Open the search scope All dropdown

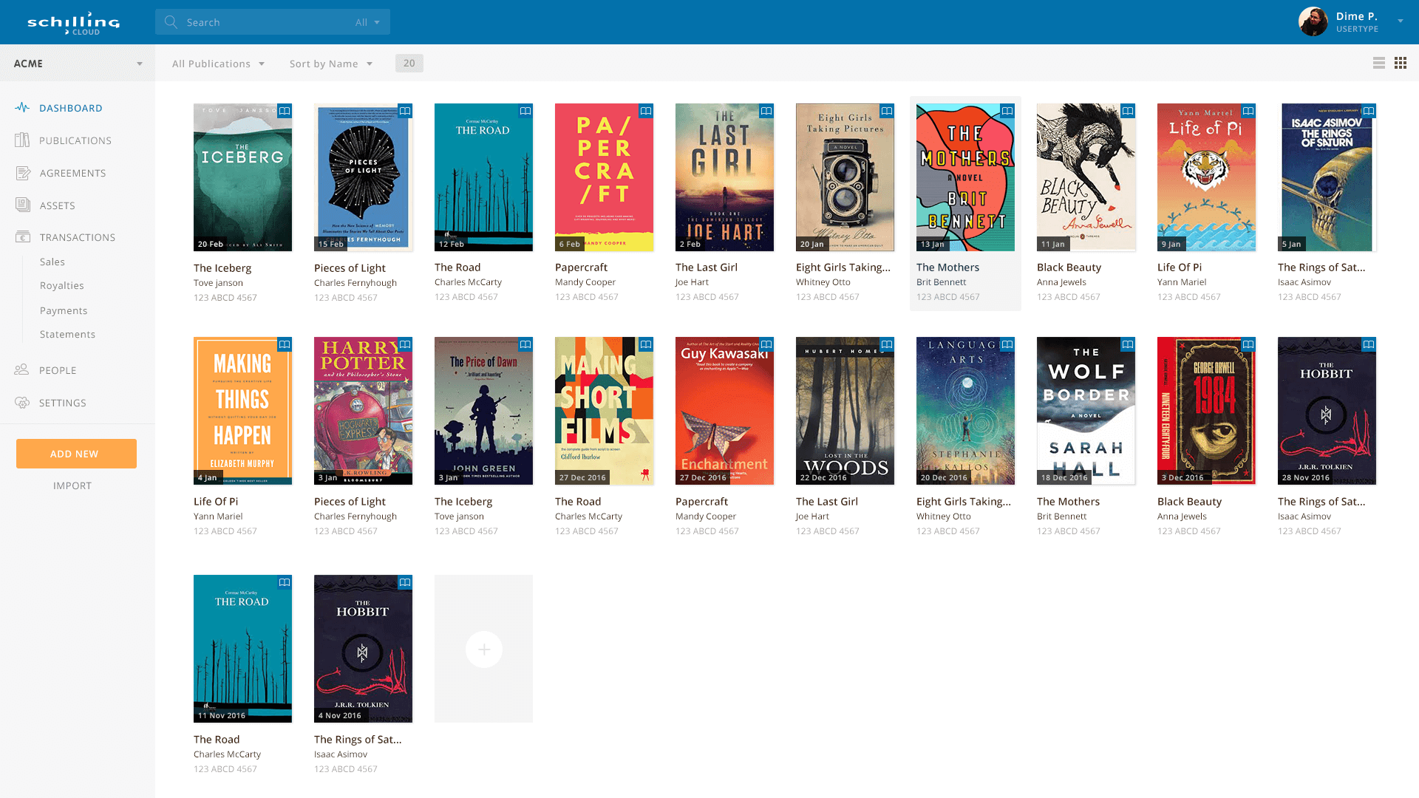click(x=367, y=22)
